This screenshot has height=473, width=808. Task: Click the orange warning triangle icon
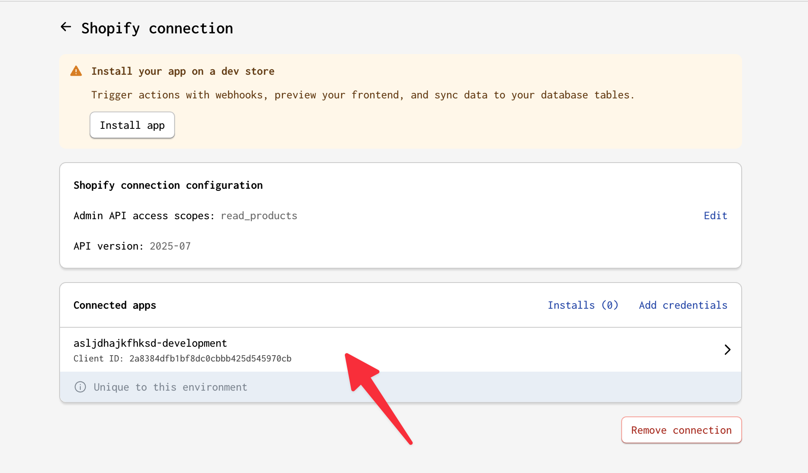click(76, 71)
